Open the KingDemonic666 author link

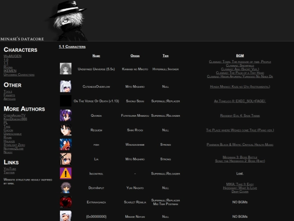15,119
